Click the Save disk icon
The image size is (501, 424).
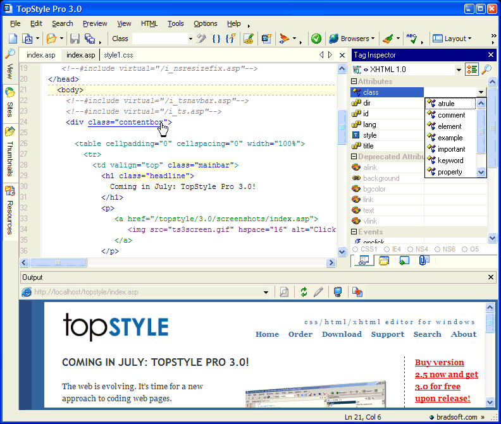coord(75,39)
